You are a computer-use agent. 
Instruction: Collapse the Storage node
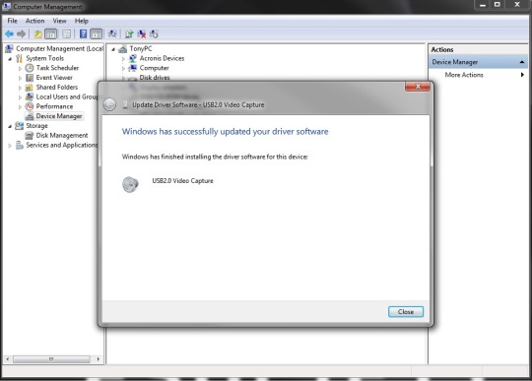(x=10, y=126)
